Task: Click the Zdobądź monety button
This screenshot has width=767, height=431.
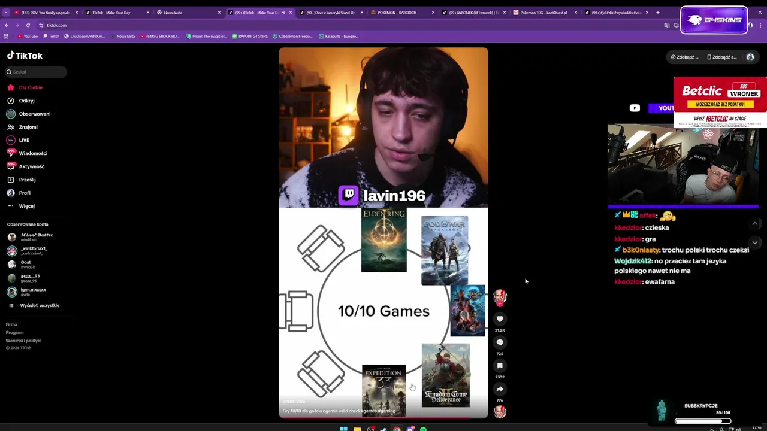Action: [685, 57]
